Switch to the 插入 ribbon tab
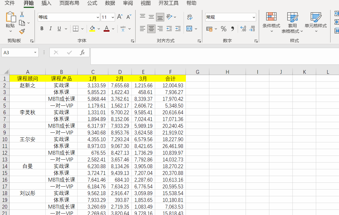 click(46, 3)
